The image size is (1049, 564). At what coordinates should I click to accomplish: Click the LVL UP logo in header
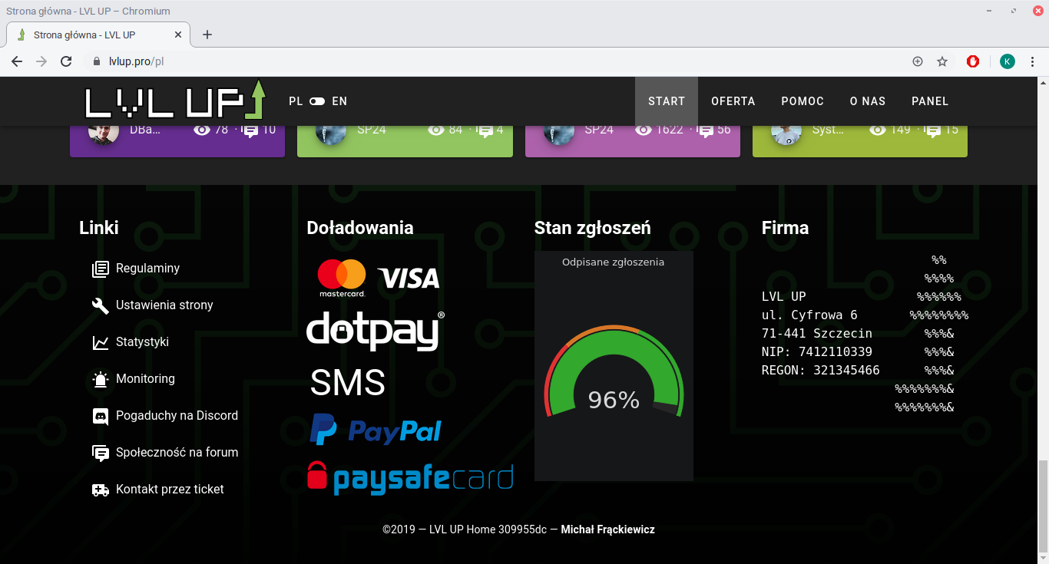175,101
